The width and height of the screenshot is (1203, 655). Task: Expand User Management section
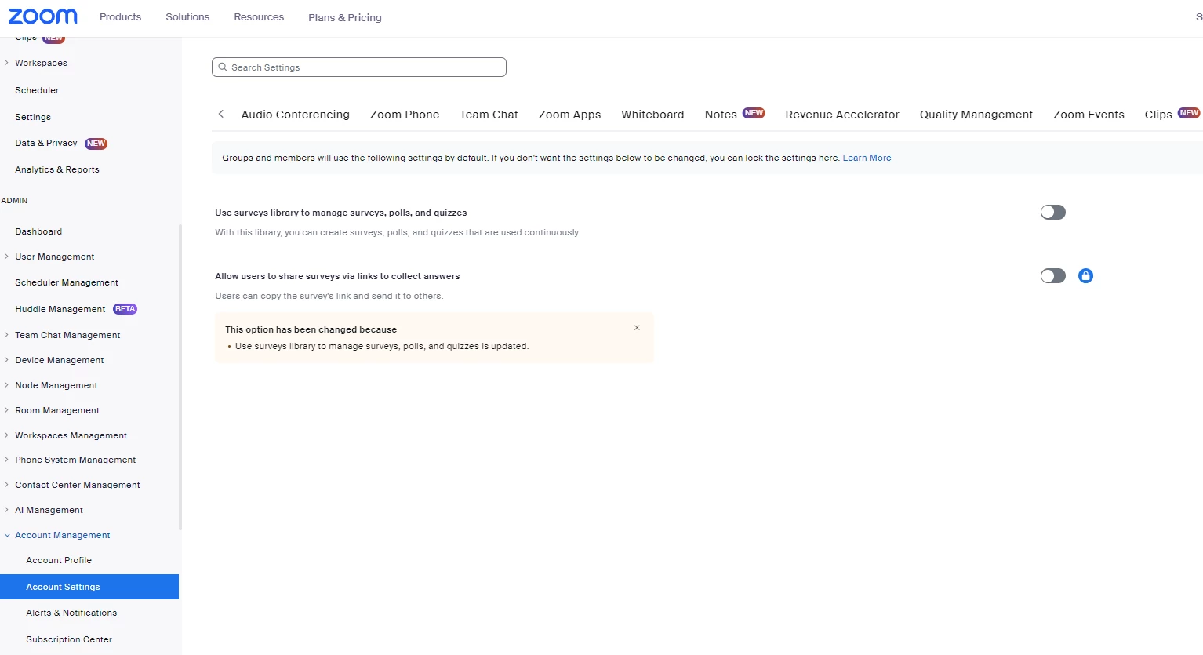point(7,257)
